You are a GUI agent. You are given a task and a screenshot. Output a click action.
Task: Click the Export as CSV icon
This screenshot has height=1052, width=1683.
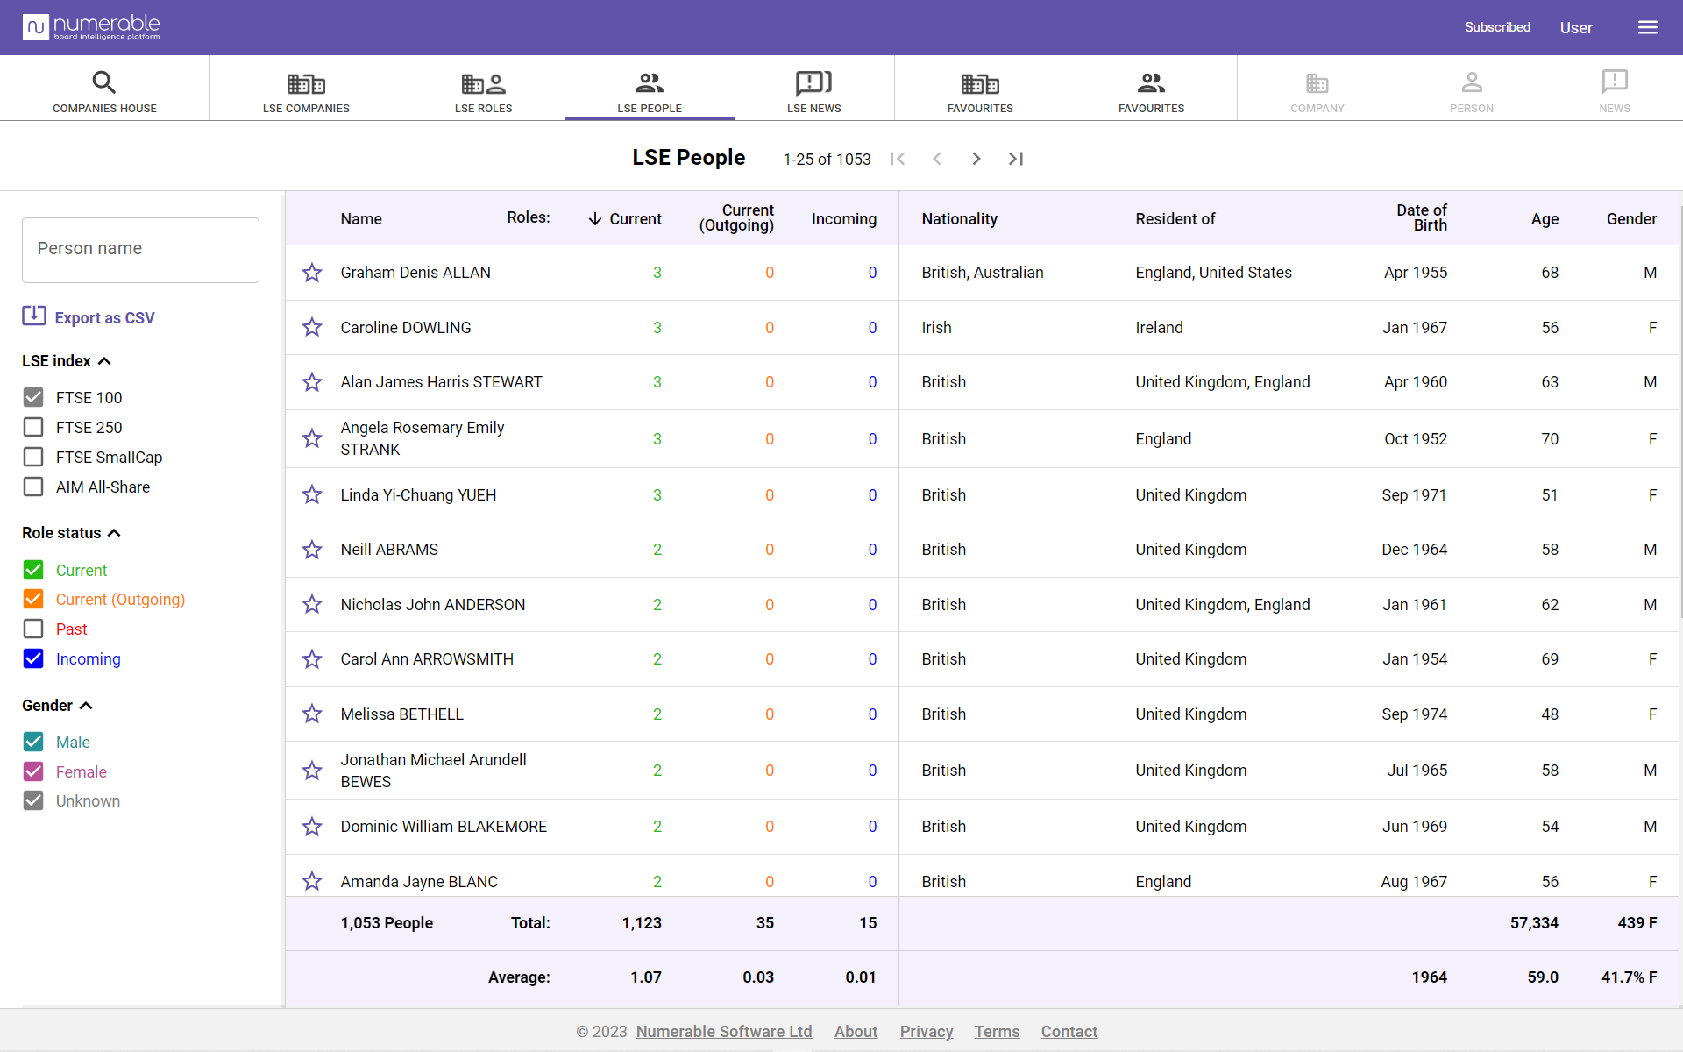pos(34,316)
